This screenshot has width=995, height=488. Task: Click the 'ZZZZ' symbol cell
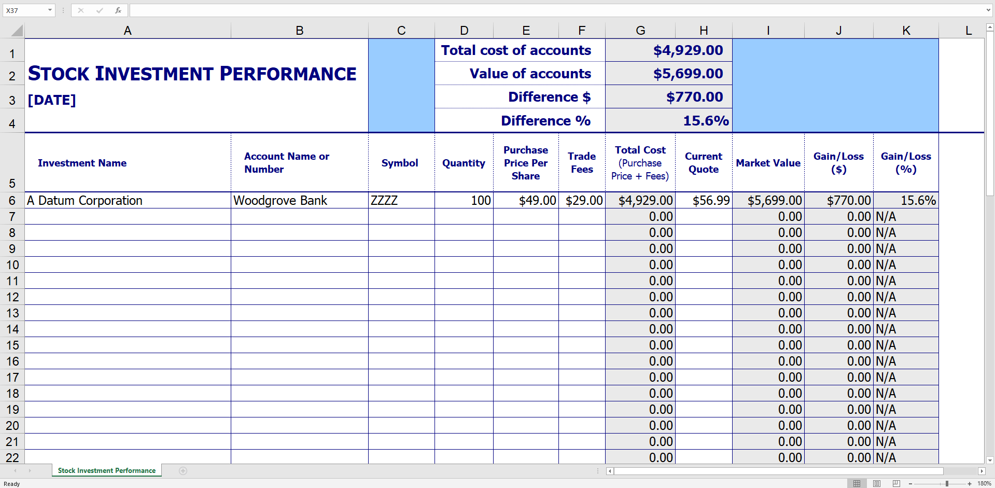401,201
